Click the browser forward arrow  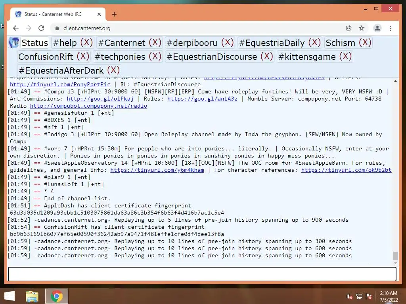[29, 28]
